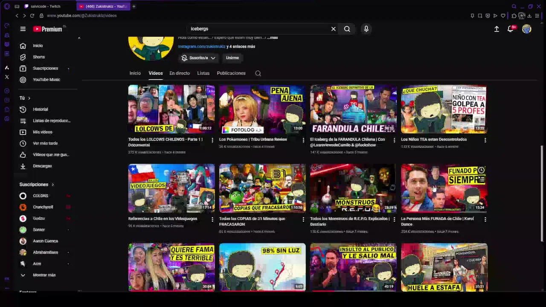The image size is (546, 307).
Task: Open options menu for Los Pokemones video
Action: tap(303, 140)
